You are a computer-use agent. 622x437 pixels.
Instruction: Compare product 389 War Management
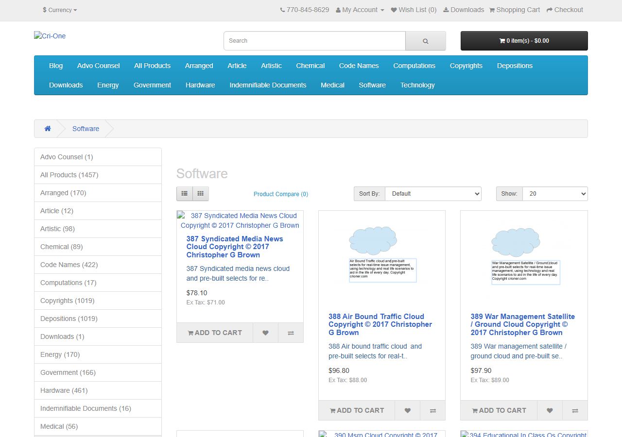pyautogui.click(x=575, y=410)
